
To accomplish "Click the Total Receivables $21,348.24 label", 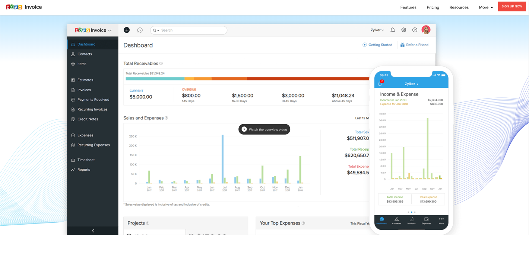I will tap(145, 74).
